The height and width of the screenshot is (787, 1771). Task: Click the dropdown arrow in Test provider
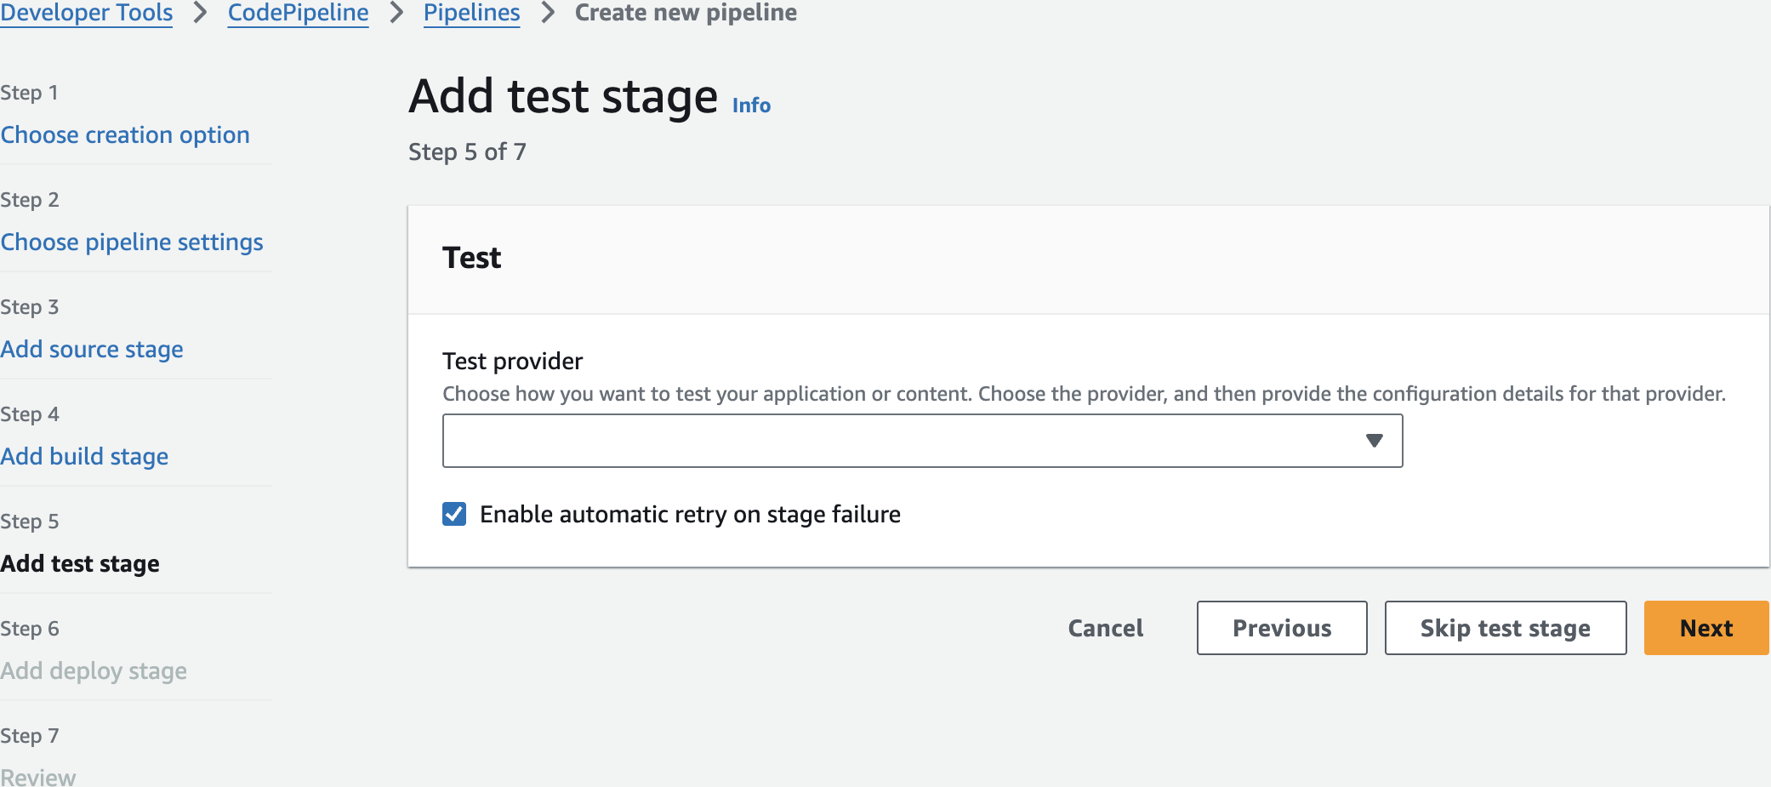1374,441
